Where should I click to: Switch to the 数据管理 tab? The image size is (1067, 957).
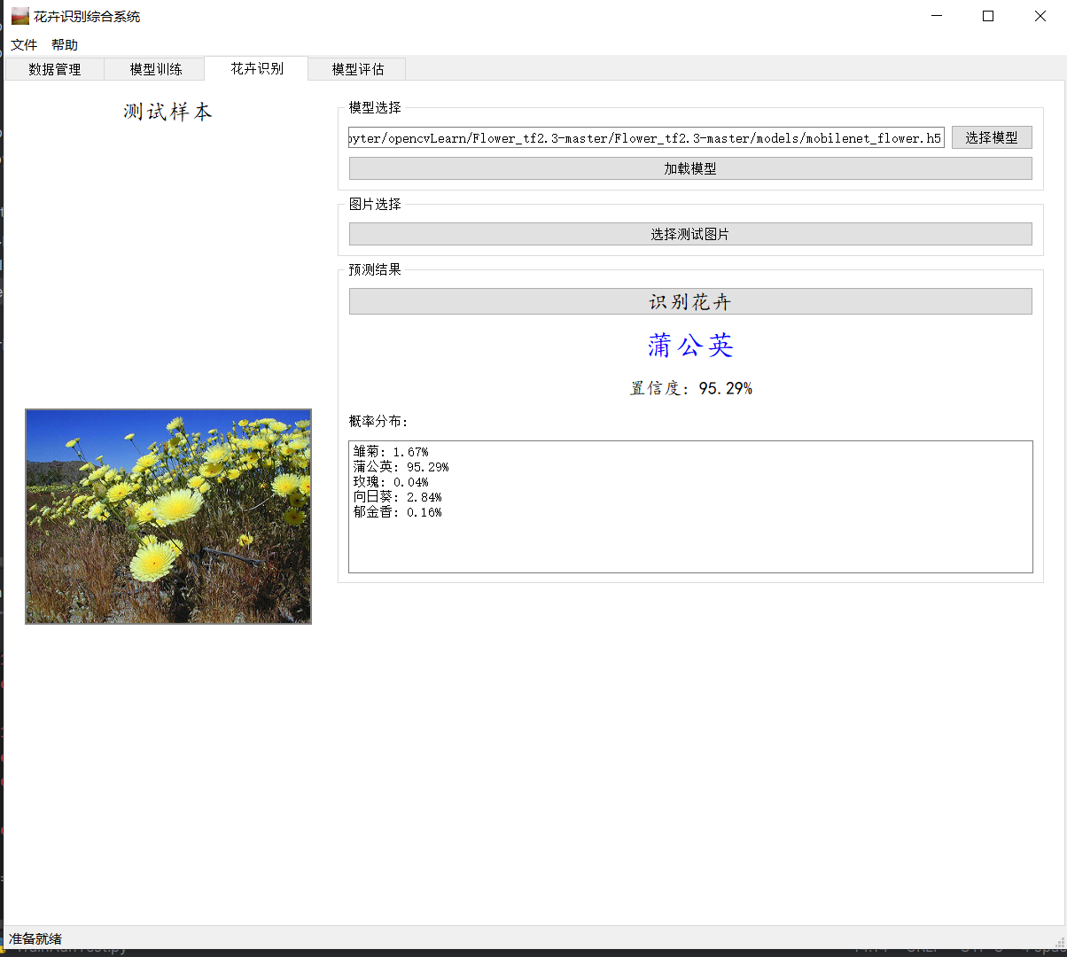click(x=55, y=69)
